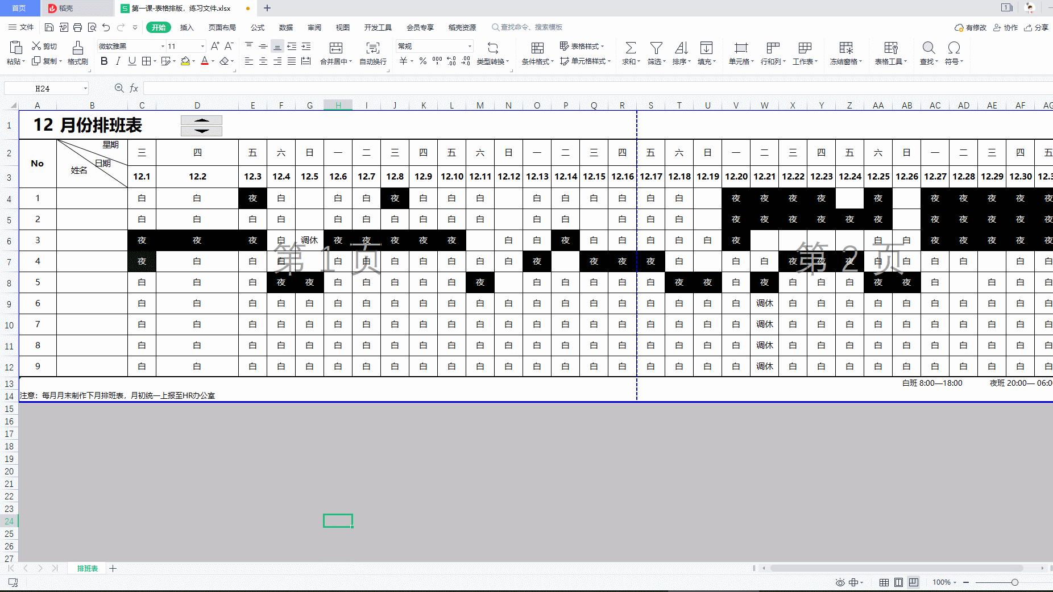Apply percent style format
The width and height of the screenshot is (1053, 592).
tap(423, 61)
